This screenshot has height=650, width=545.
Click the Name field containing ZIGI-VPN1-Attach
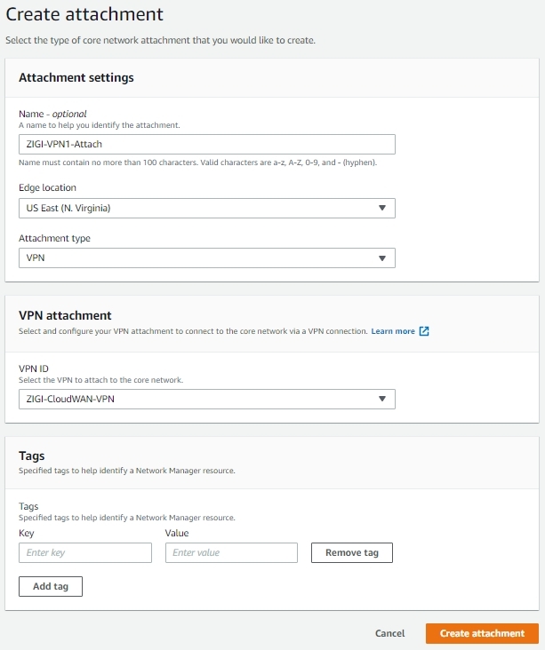click(207, 144)
